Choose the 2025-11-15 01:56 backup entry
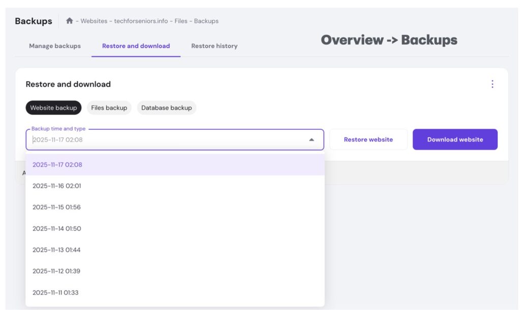Screen dimensions: 520x310 pyautogui.click(x=57, y=207)
